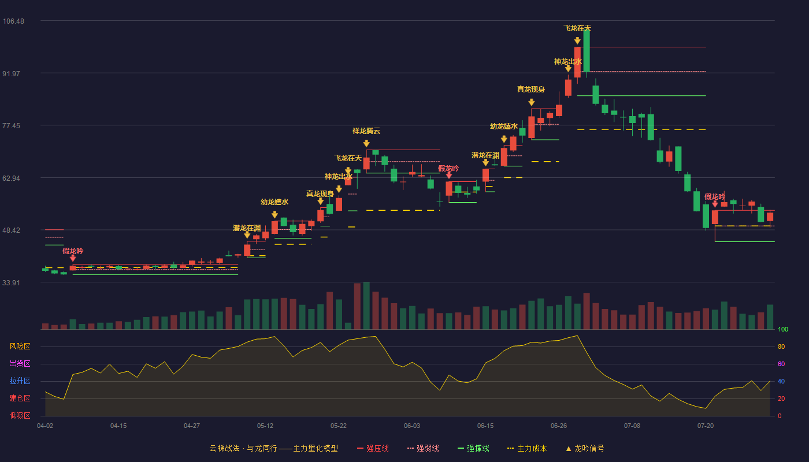Toggle the 强撑线 legend series

point(473,448)
